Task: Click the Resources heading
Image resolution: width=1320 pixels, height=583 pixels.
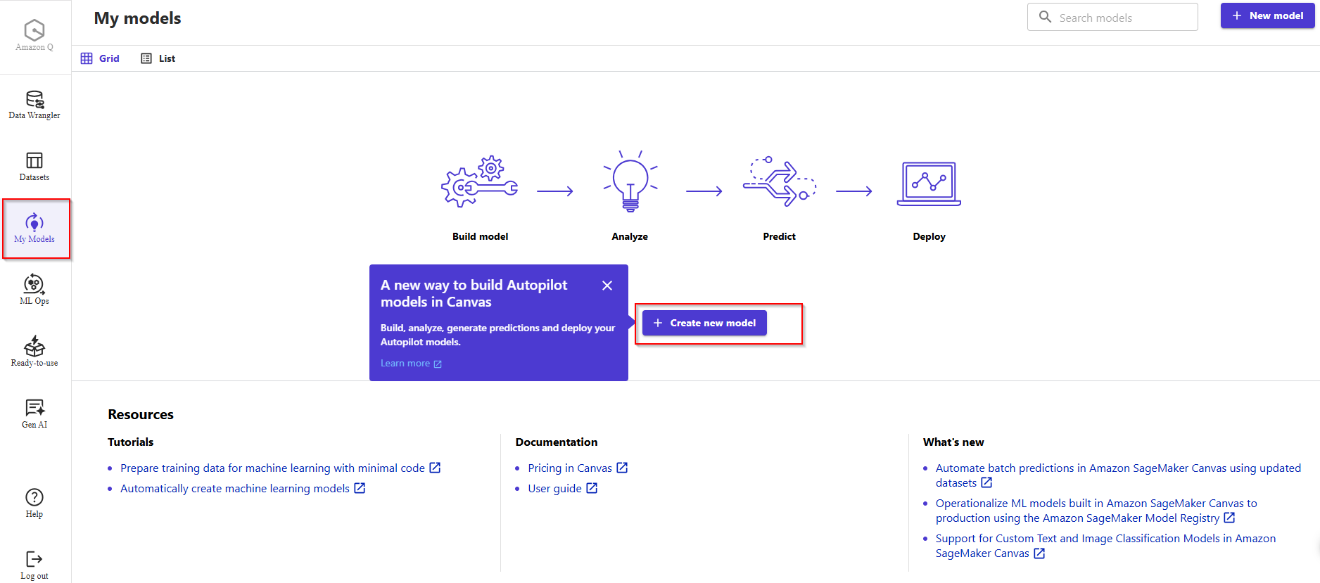Action: click(141, 415)
